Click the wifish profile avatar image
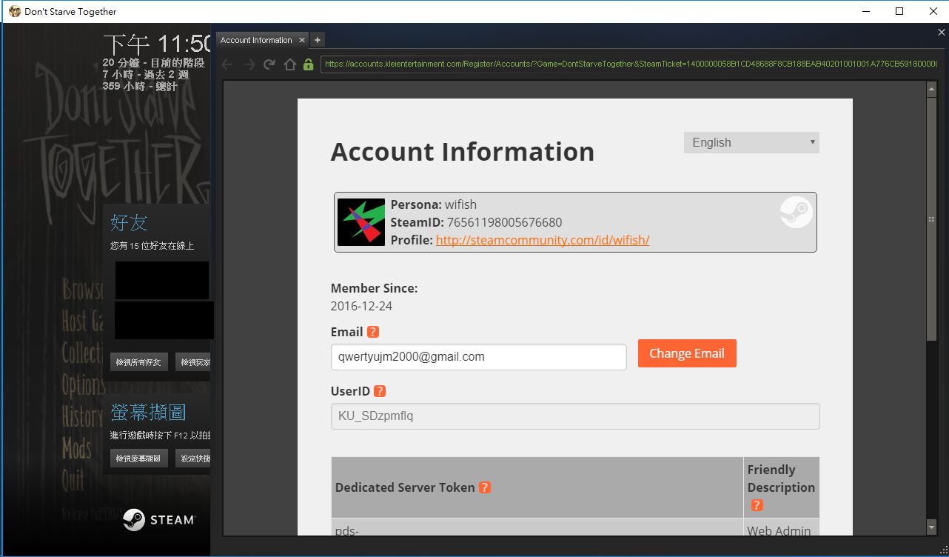Image resolution: width=949 pixels, height=557 pixels. [x=361, y=222]
